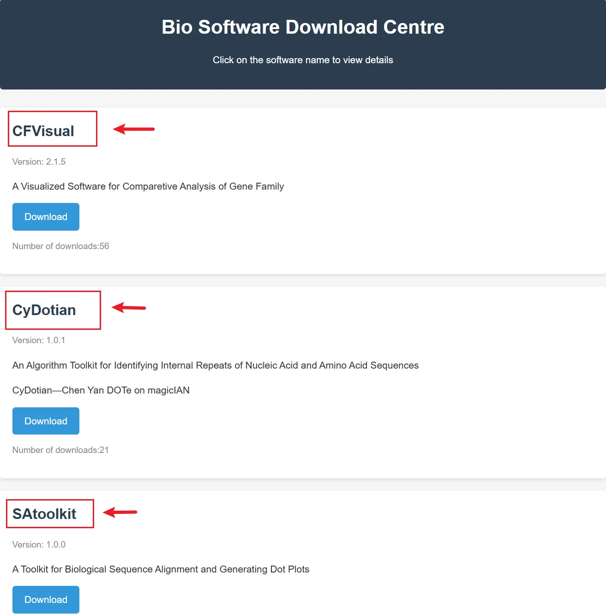This screenshot has height=614, width=606.
Task: Select the CyDotian version 1.0.1 text
Action: tap(39, 340)
